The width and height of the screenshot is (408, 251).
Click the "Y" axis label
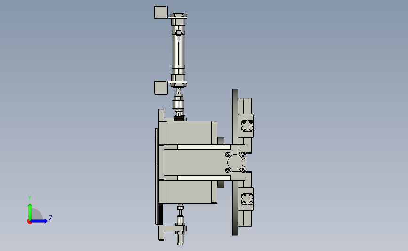tap(30, 198)
